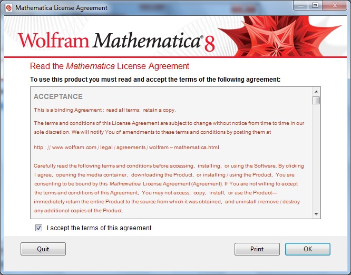Click the red spikey star graphic
The width and height of the screenshot is (351, 275).
pyautogui.click(x=280, y=36)
